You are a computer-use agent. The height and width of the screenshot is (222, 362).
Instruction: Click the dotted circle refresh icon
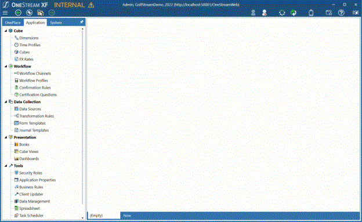pyautogui.click(x=282, y=13)
